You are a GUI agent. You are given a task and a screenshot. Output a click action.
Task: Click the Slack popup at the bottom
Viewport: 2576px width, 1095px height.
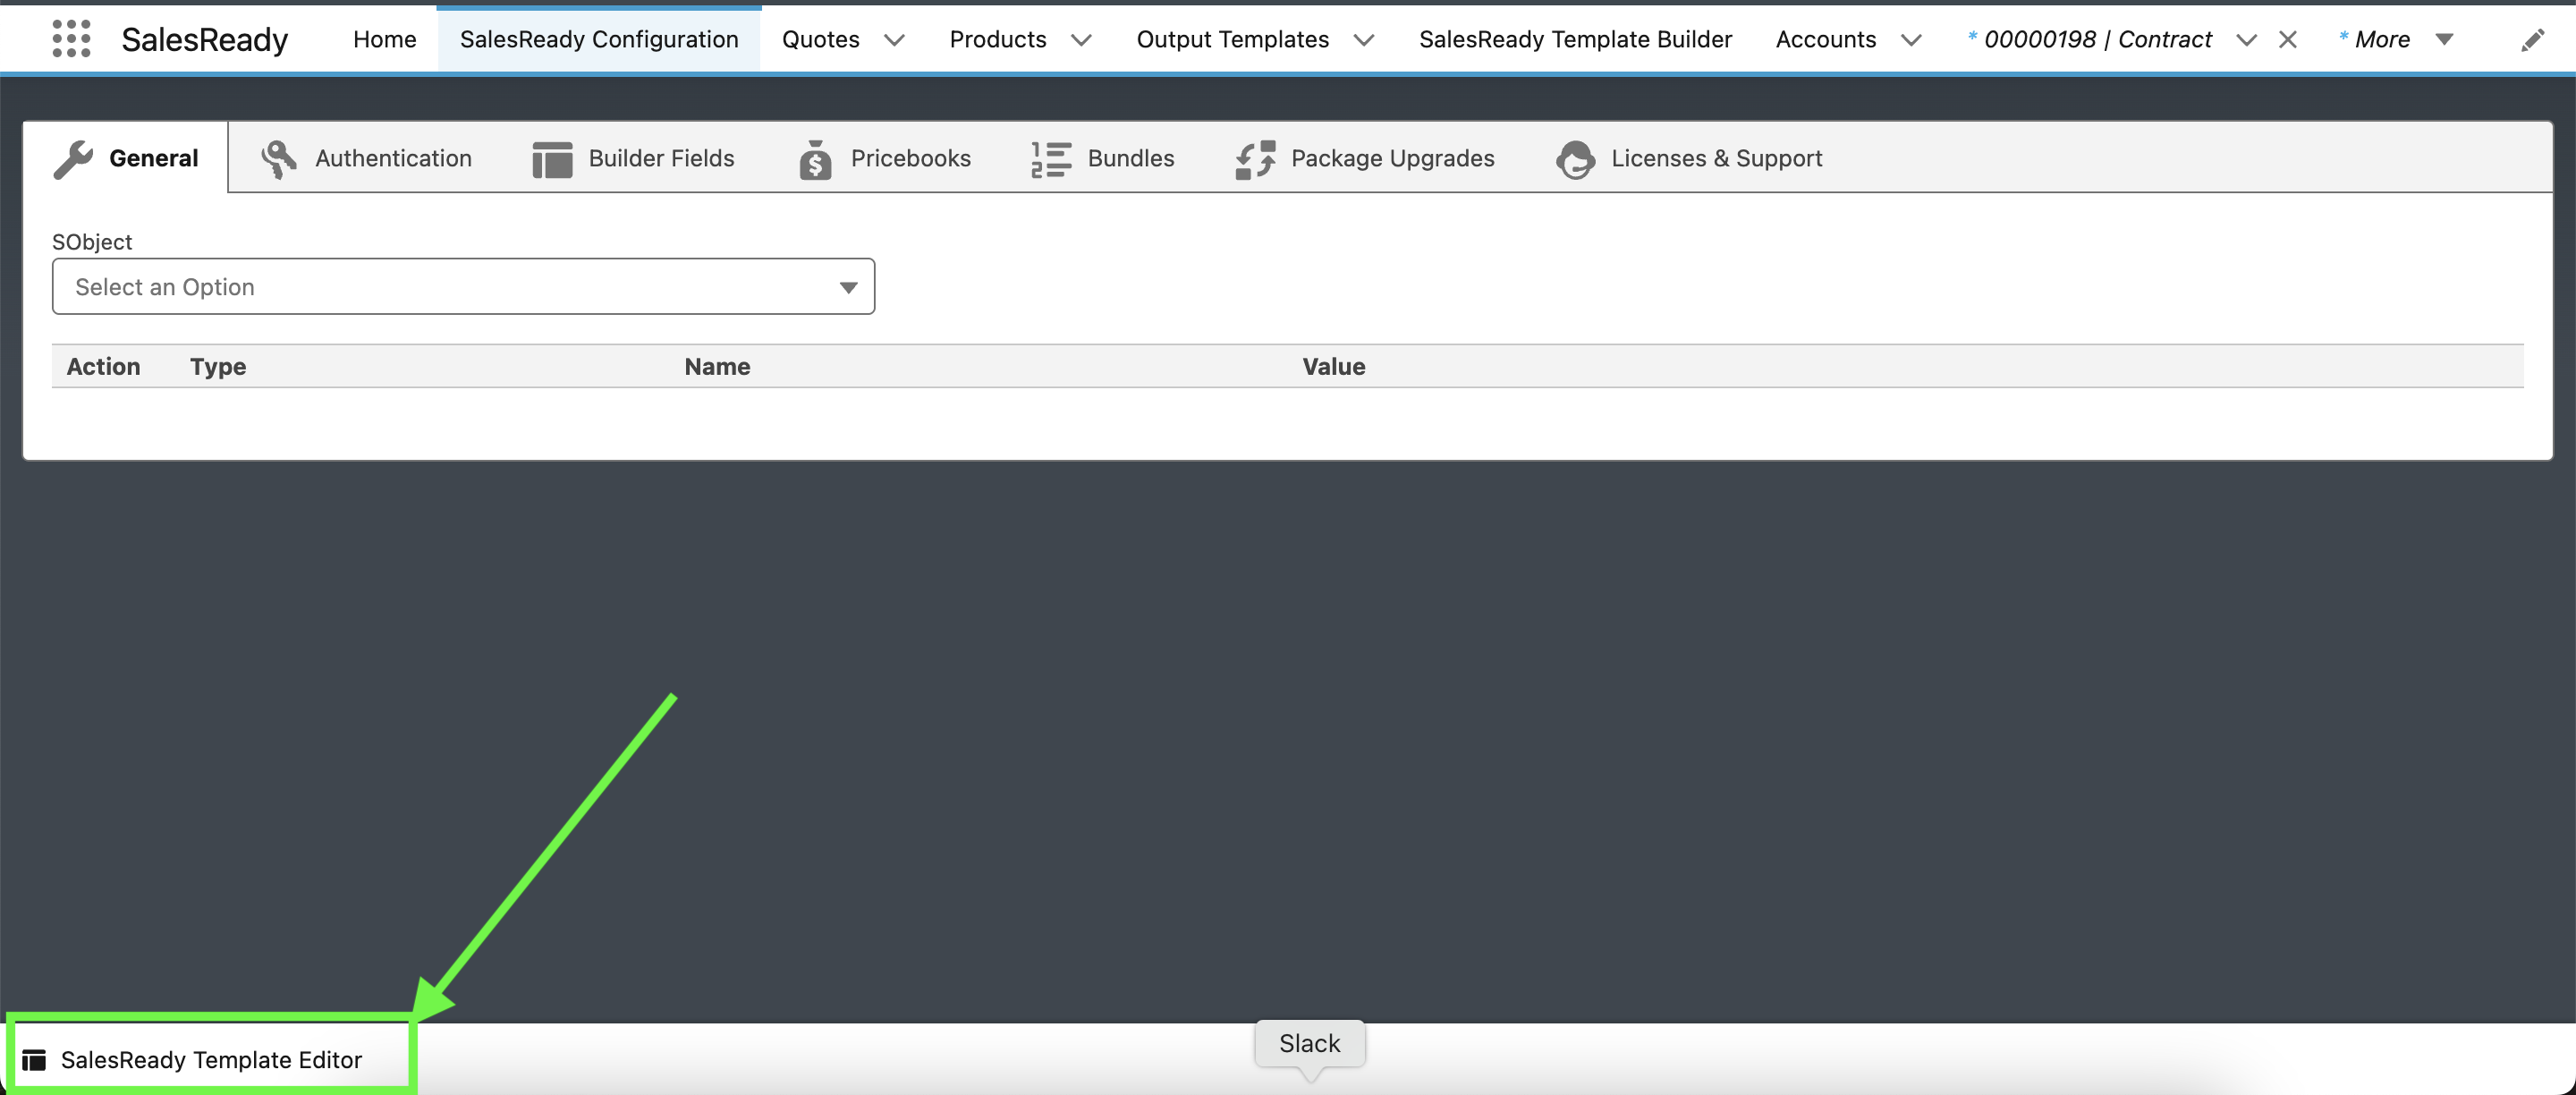point(1309,1043)
